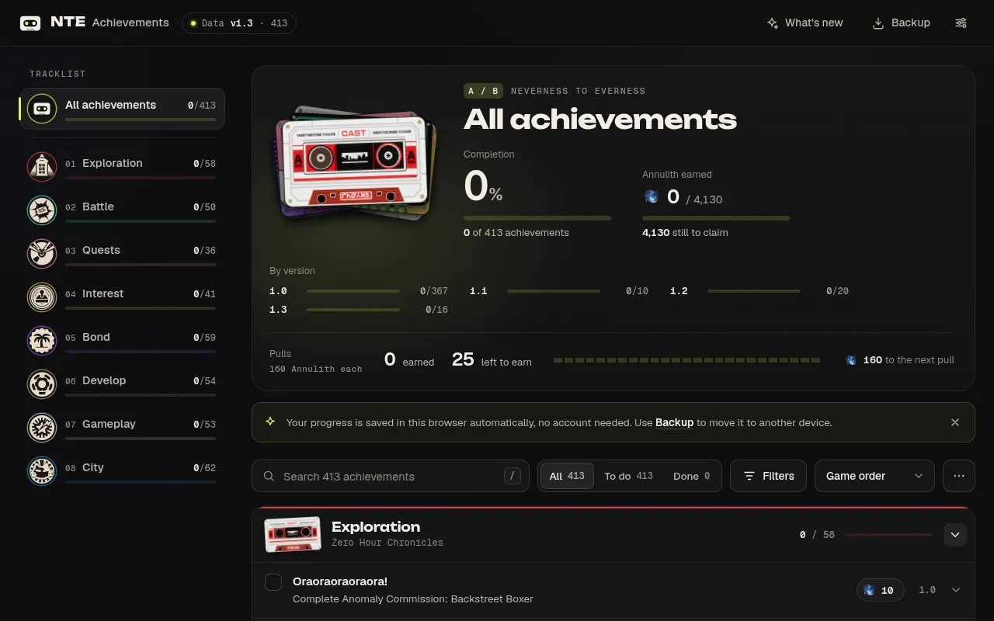
Task: Click the version 1.0 progress bar
Action: click(x=353, y=291)
